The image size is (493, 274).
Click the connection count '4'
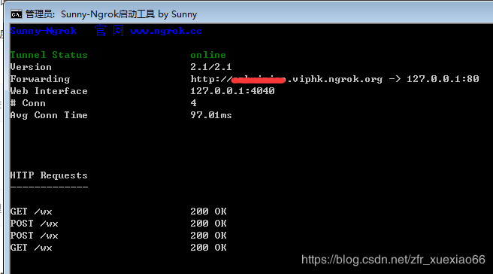point(193,103)
